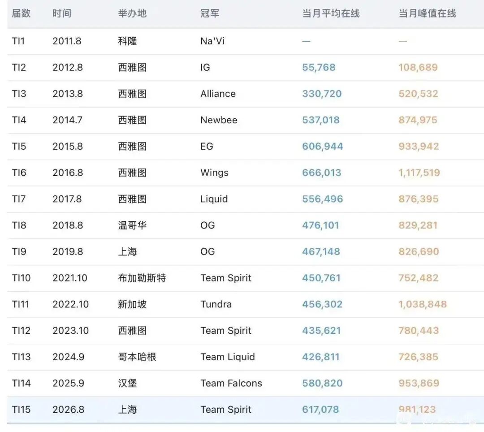Screen dimensions: 484x432
Task: Click 上海 in the TI9 row
Action: 127,251
